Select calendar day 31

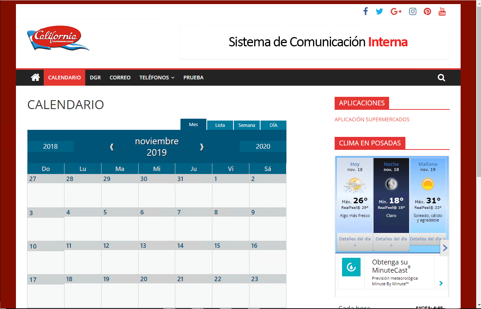(x=180, y=179)
